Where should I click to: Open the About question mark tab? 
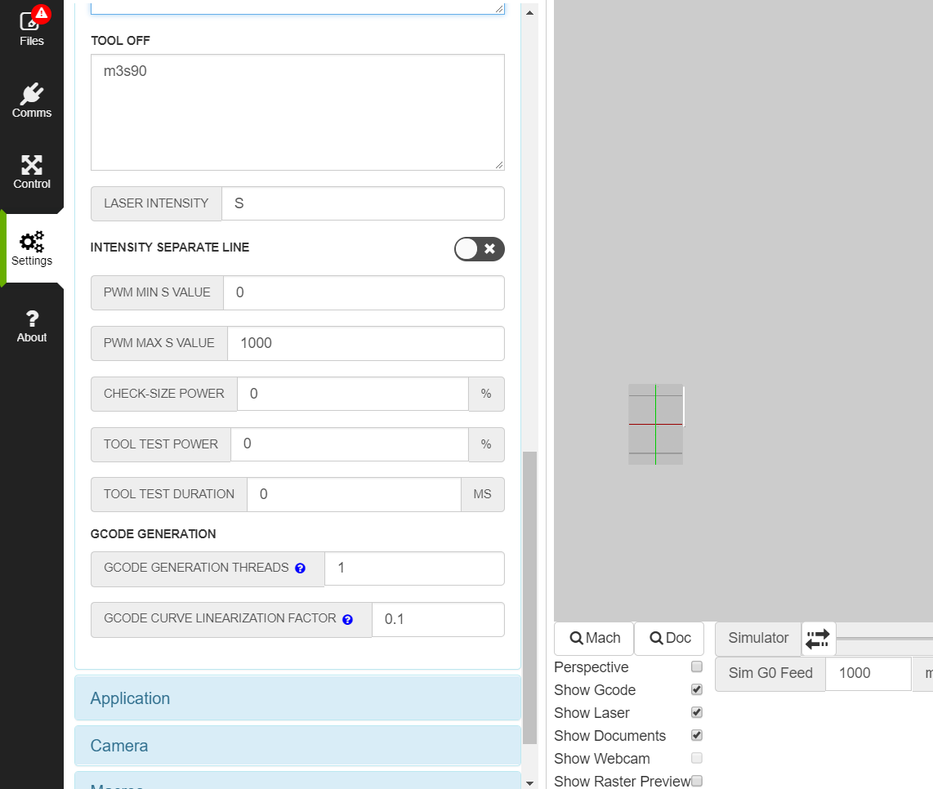(32, 326)
